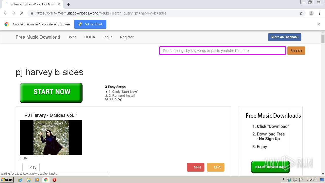Go forward to next page
Screen dimensions: 325x183
14,13
